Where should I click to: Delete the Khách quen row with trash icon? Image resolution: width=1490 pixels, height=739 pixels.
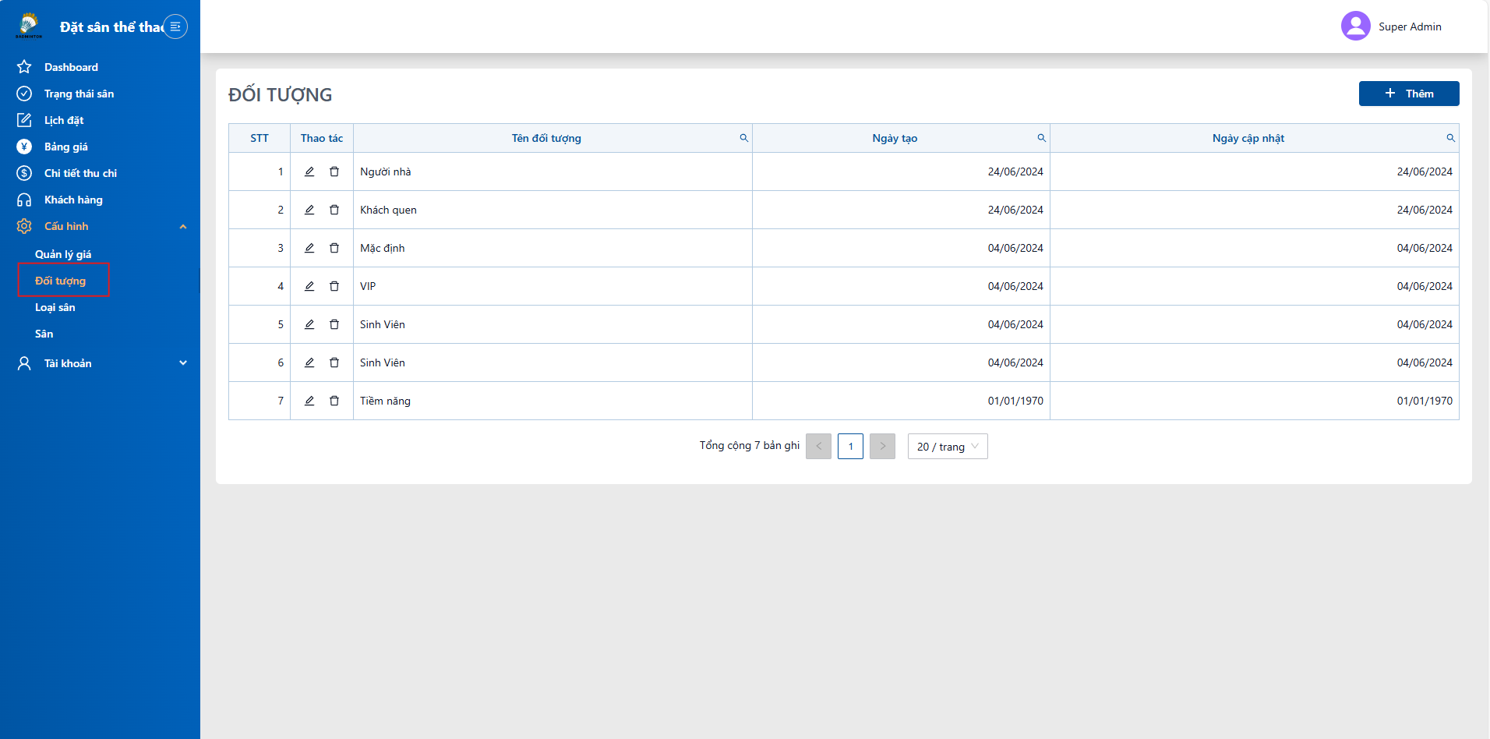(334, 210)
